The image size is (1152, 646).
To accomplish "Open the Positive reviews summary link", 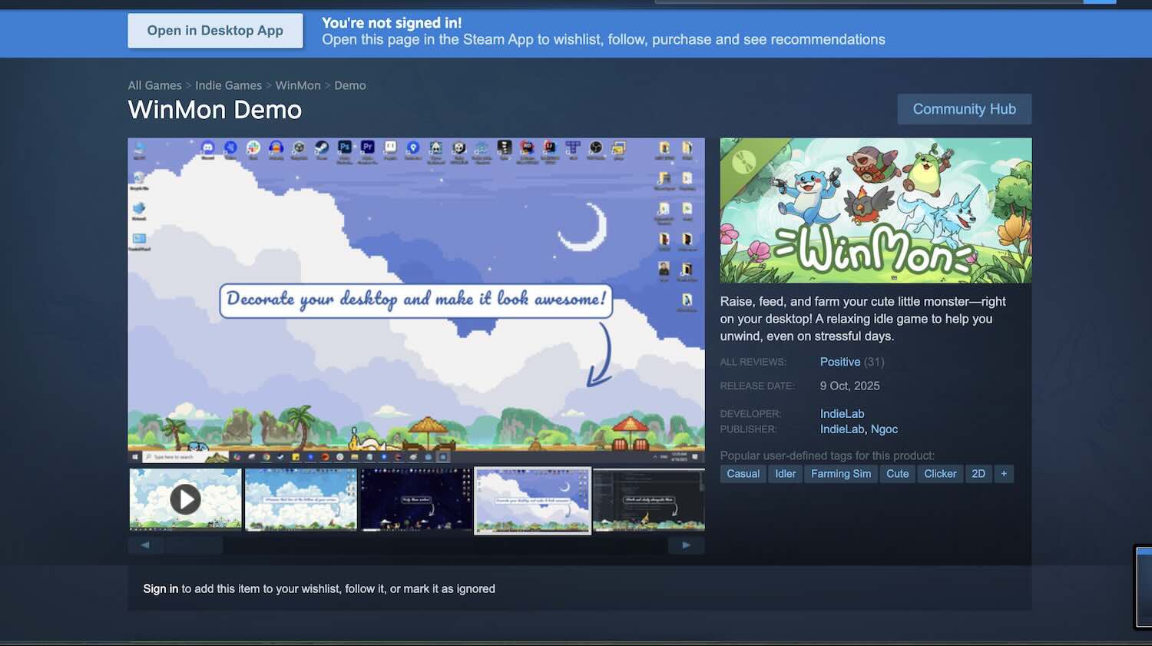I will 839,362.
